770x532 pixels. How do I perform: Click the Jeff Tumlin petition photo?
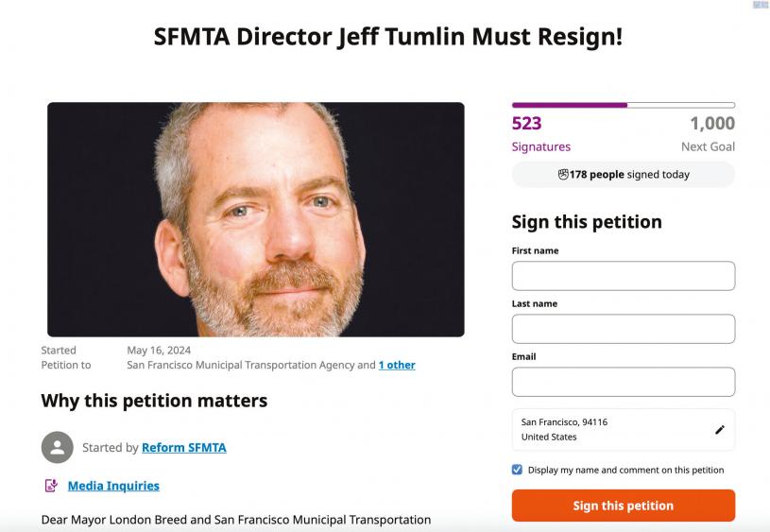coord(256,219)
